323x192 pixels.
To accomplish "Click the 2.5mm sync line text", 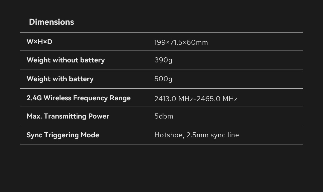I will coord(213,135).
